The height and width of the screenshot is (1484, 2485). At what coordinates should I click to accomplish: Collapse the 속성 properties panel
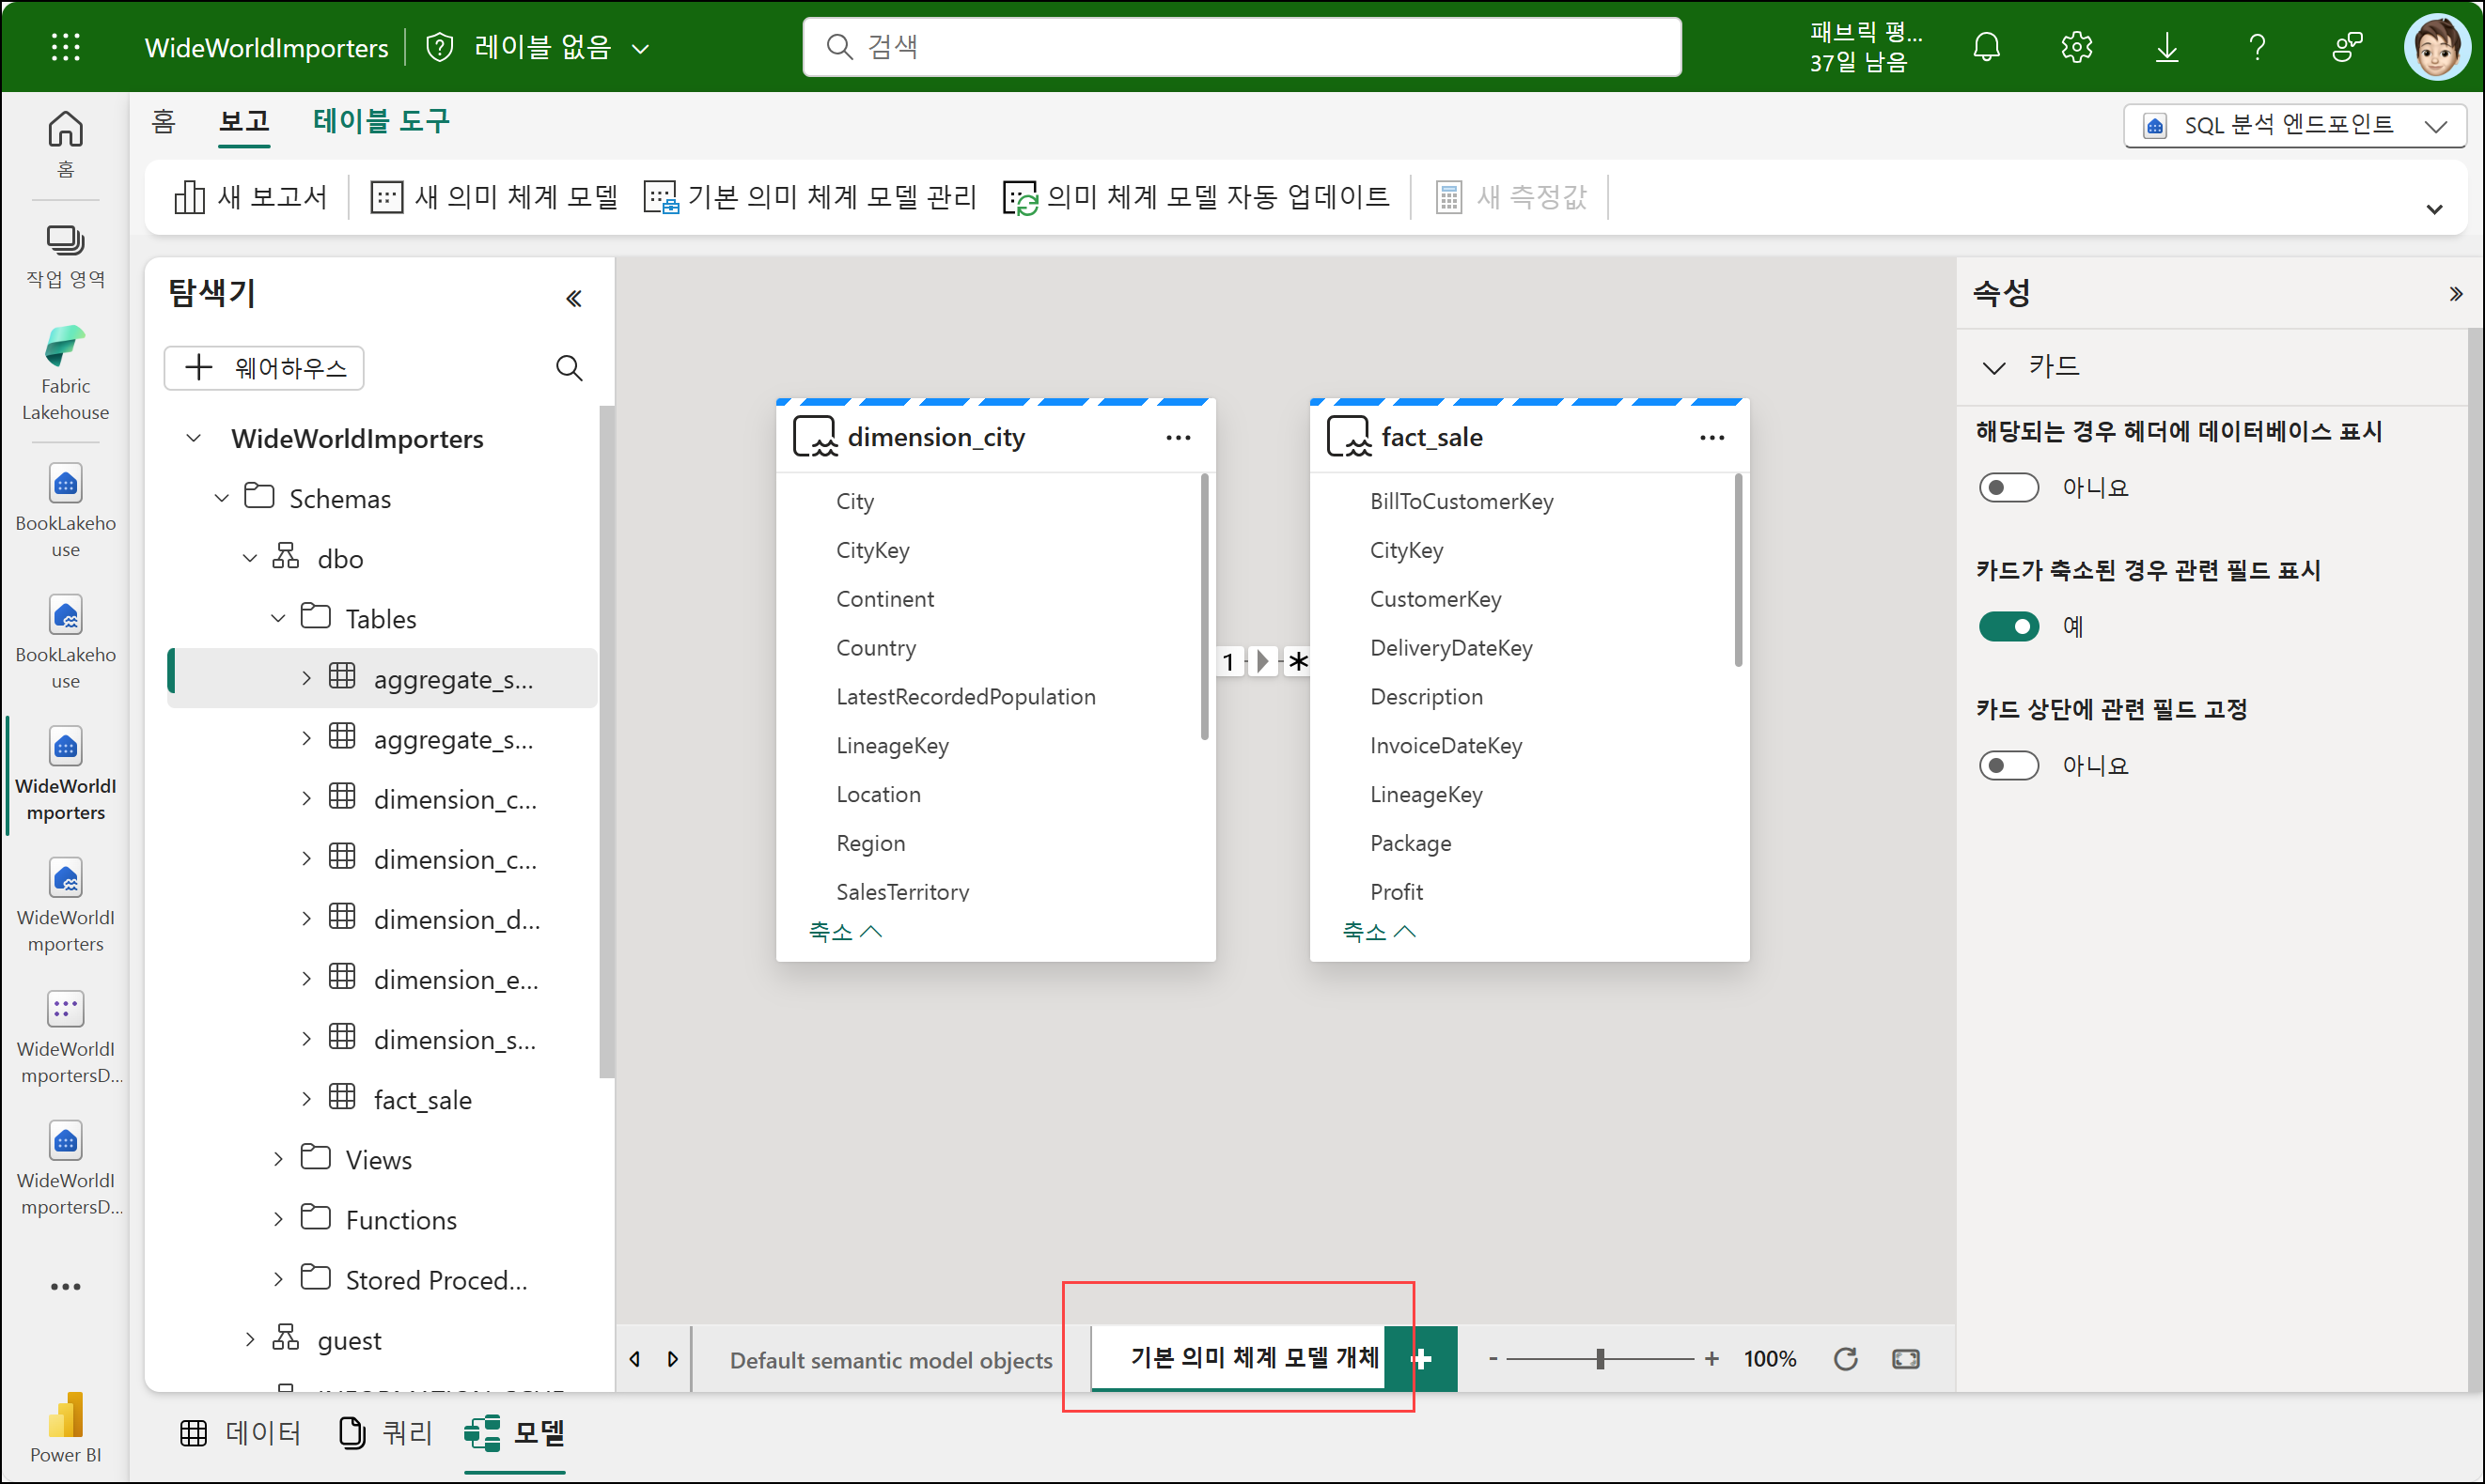pyautogui.click(x=2455, y=294)
